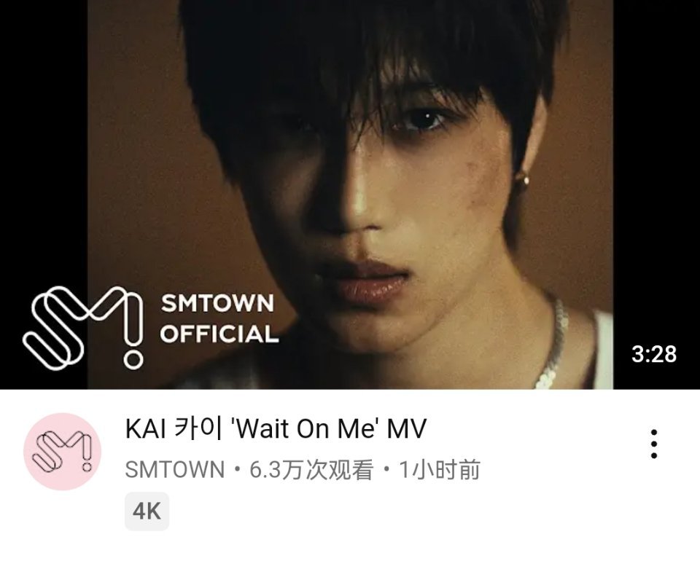The height and width of the screenshot is (569, 700).
Task: Click the word OFFICIAL in the watermark
Action: (x=219, y=334)
